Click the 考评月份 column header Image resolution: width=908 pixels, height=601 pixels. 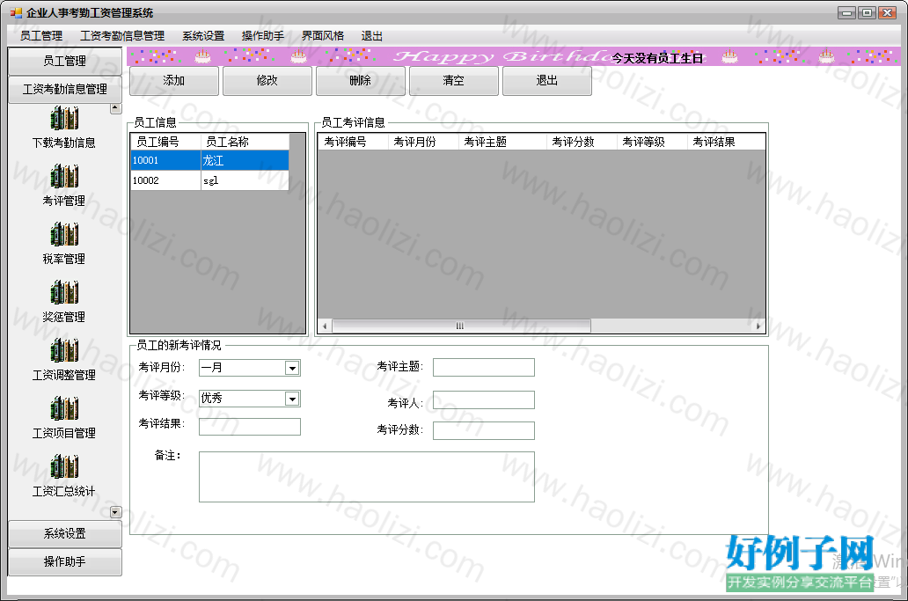423,142
